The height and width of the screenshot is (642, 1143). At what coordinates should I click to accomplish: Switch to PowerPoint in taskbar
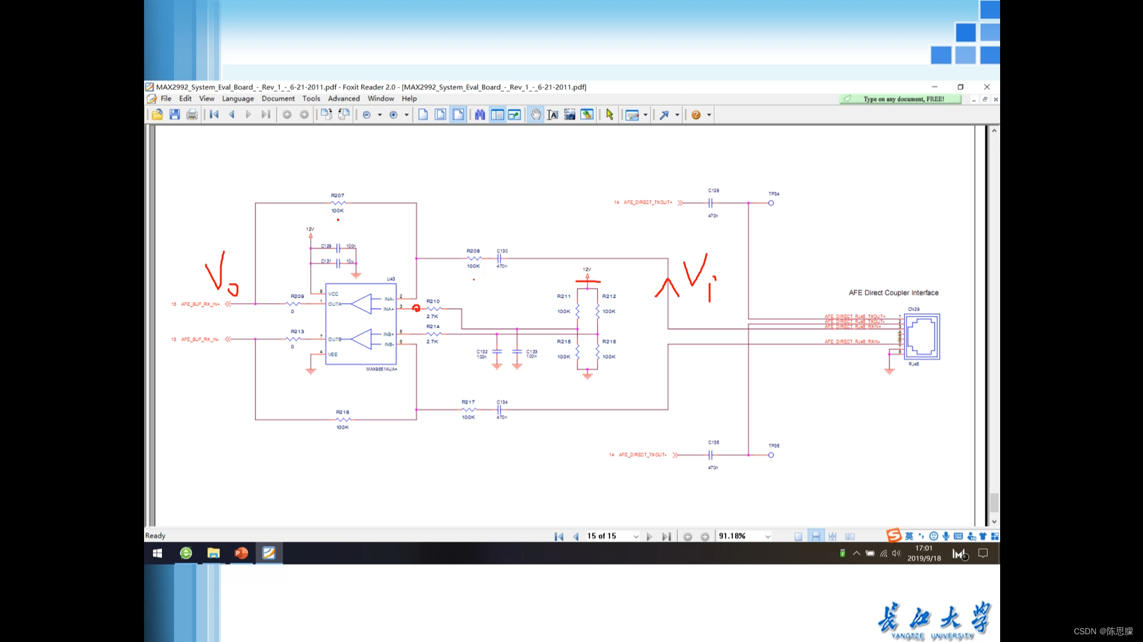pos(241,553)
